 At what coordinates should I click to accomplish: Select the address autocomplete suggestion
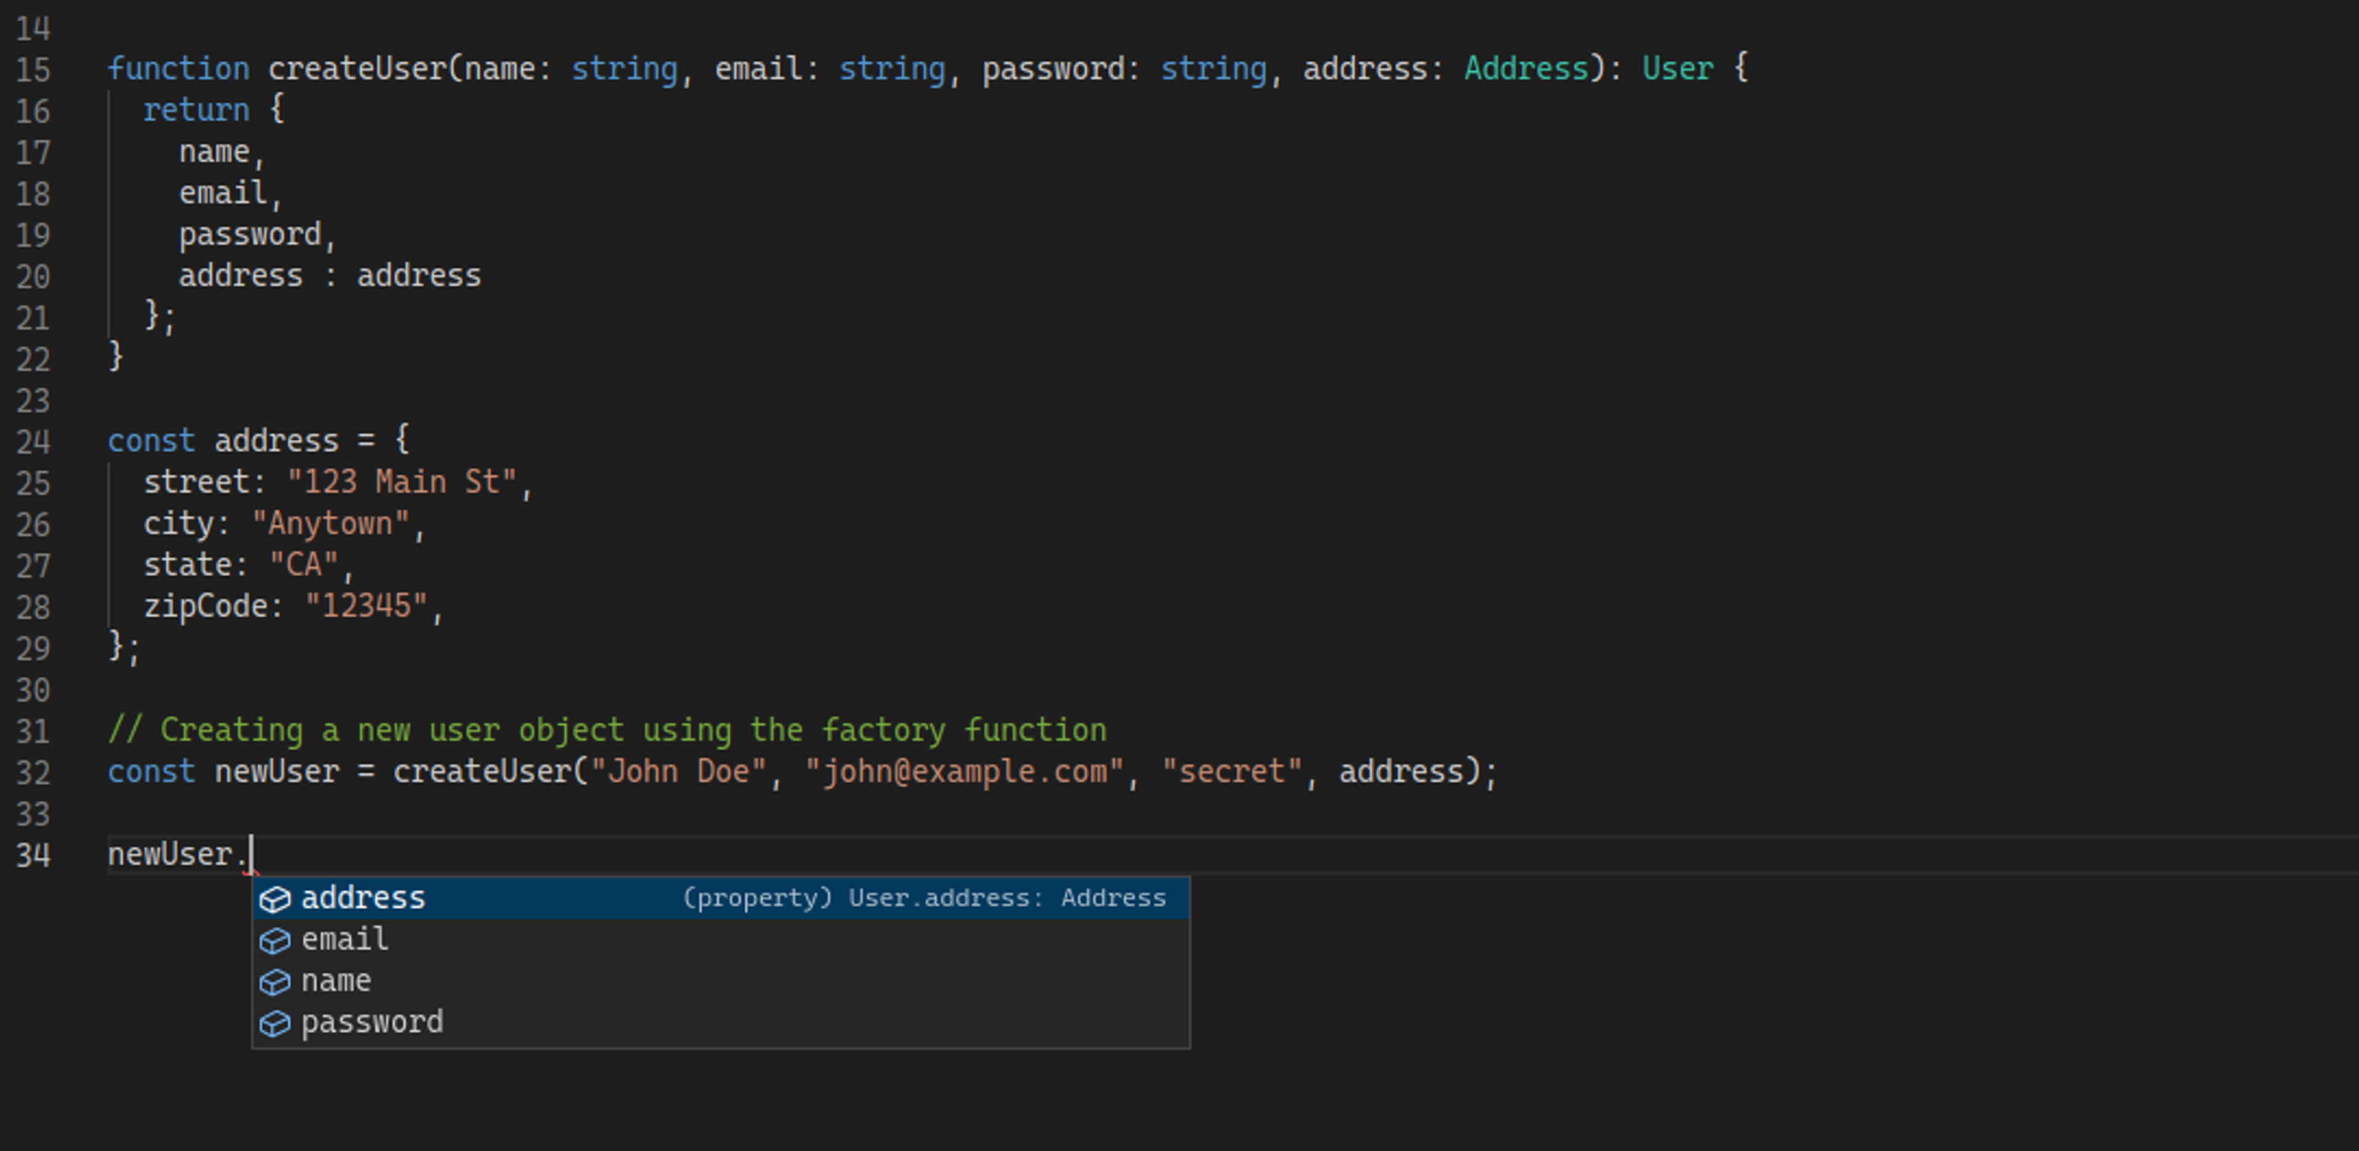pyautogui.click(x=362, y=899)
